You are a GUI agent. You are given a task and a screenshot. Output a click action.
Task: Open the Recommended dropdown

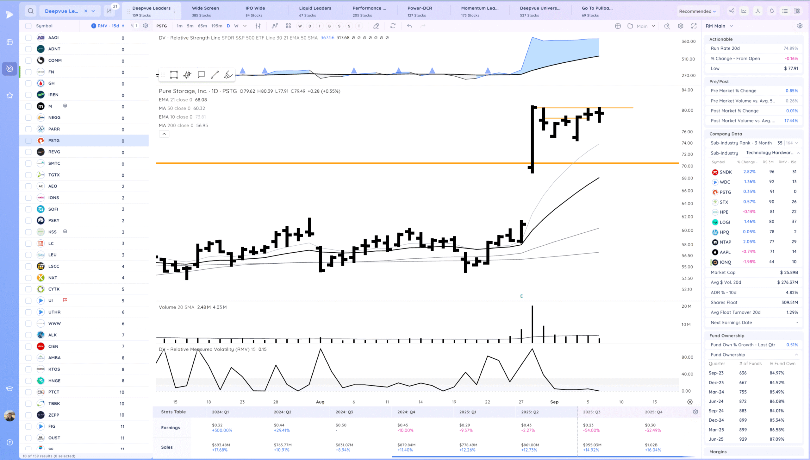(x=697, y=11)
